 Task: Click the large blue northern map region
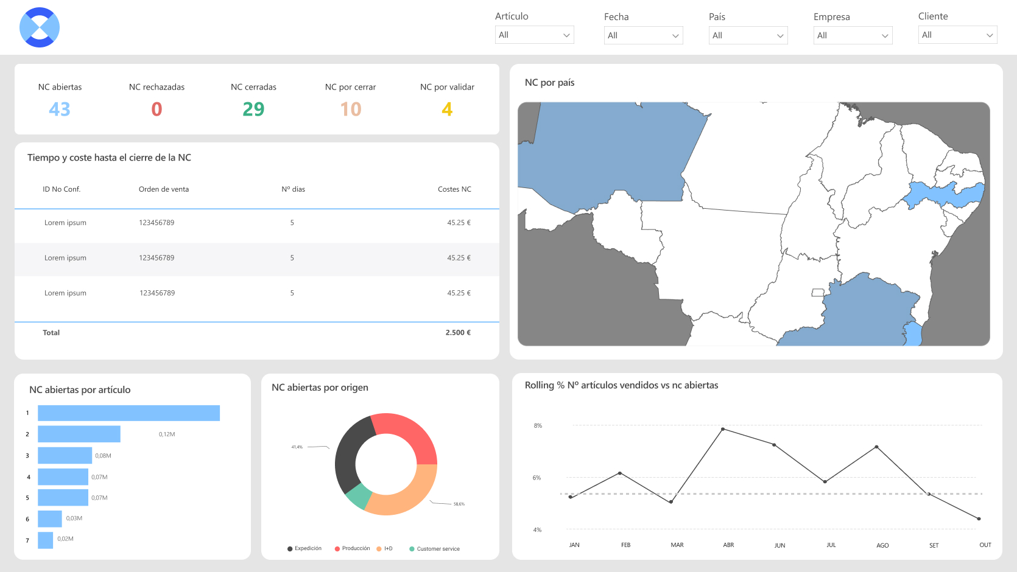click(609, 152)
